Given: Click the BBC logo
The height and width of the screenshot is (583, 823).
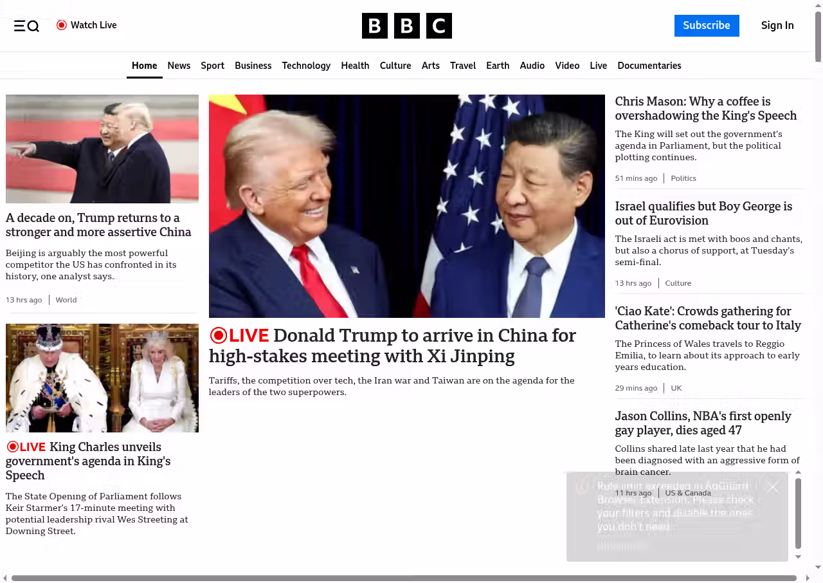Looking at the screenshot, I should point(406,26).
